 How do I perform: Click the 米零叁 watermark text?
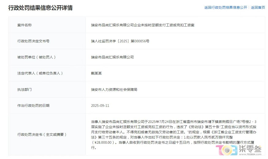(250, 149)
